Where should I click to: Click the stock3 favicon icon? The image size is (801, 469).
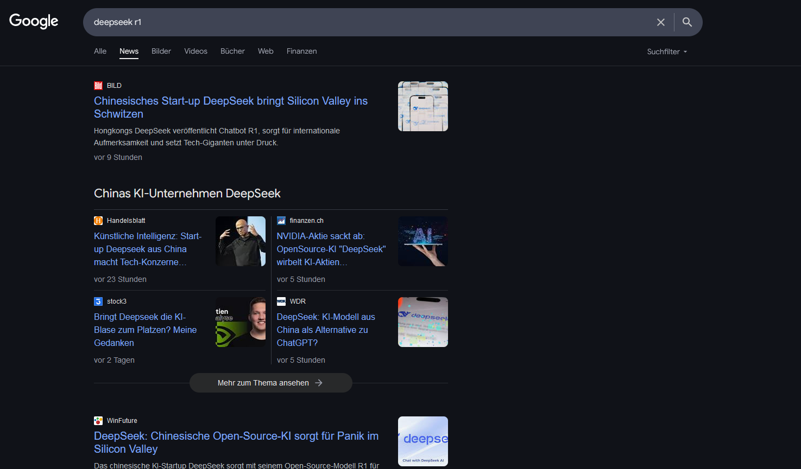coord(98,301)
